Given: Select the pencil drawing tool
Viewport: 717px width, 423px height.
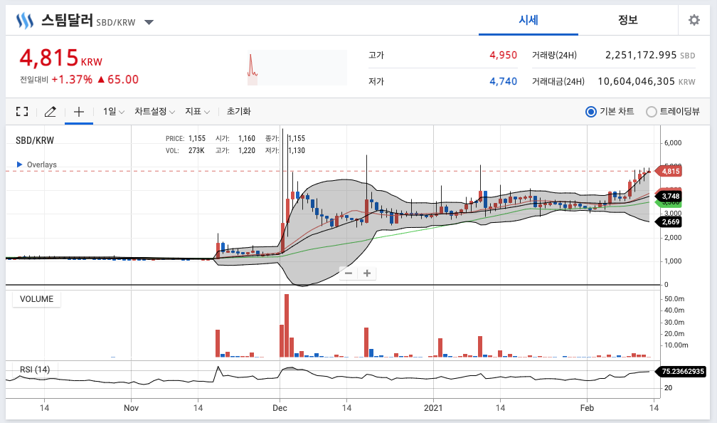Looking at the screenshot, I should point(51,111).
